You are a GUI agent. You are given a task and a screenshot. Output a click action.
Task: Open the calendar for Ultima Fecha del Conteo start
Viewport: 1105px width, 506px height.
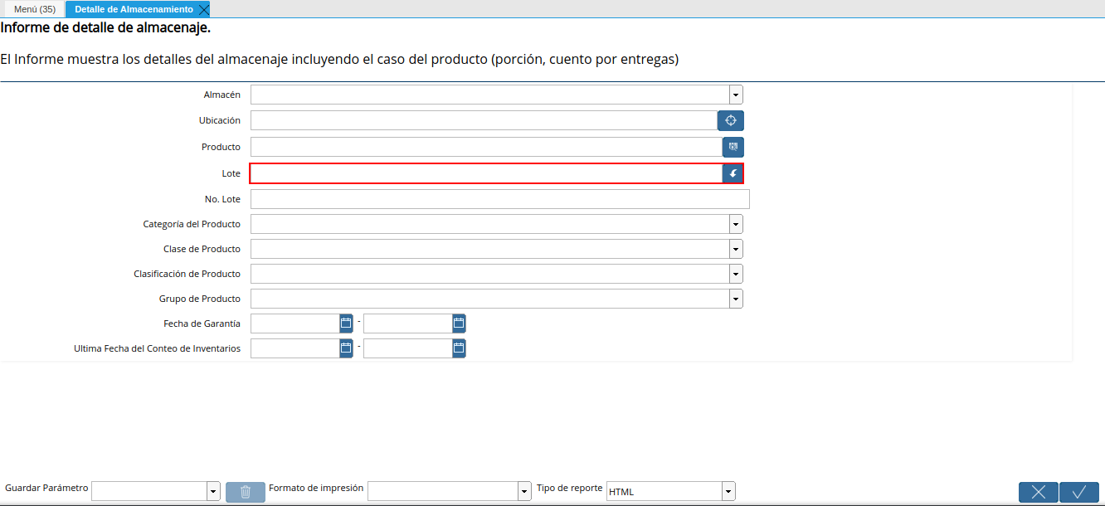tap(345, 348)
